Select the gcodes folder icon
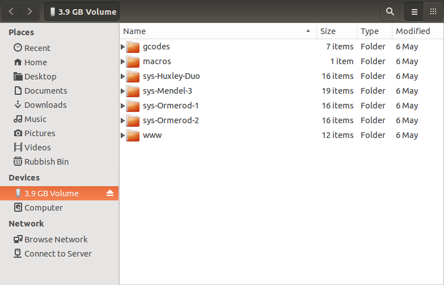The height and width of the screenshot is (285, 444). click(133, 47)
